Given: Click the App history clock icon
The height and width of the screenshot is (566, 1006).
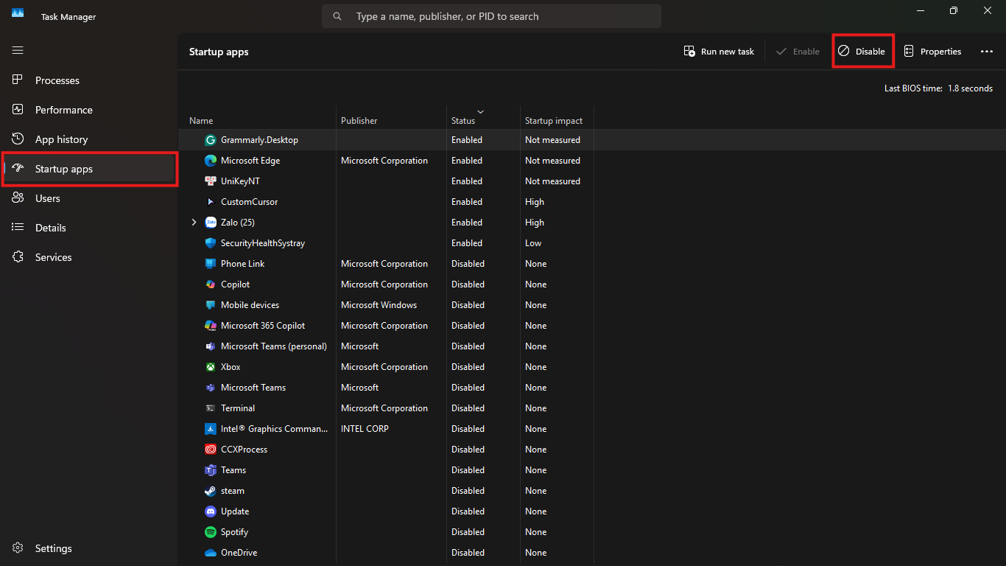Looking at the screenshot, I should point(18,139).
